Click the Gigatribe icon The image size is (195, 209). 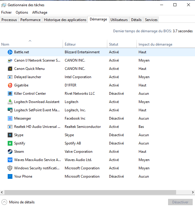[10, 85]
